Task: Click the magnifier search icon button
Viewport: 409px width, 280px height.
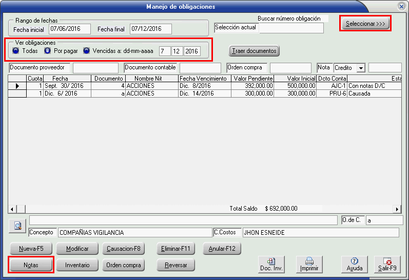Action: click(x=17, y=226)
